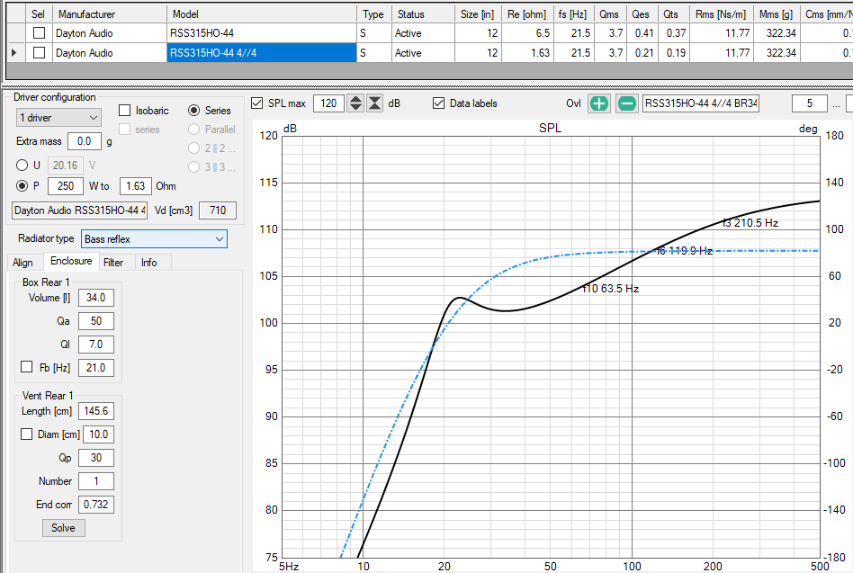Switch to the Info tab

tap(149, 263)
